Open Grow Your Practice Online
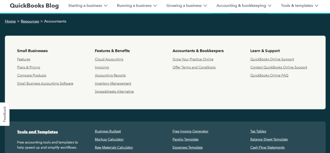 tap(193, 59)
